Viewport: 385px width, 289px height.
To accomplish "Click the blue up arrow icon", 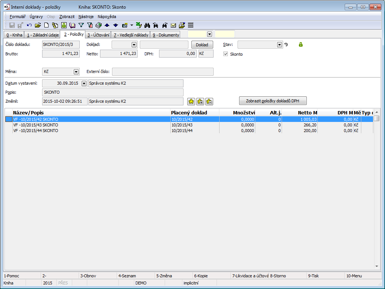I will point(107,25).
